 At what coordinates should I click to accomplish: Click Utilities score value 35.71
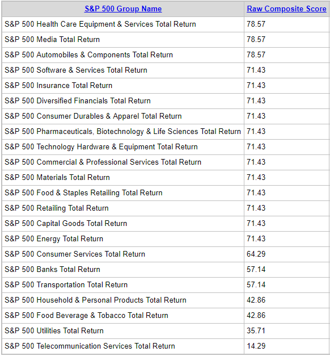(x=256, y=331)
